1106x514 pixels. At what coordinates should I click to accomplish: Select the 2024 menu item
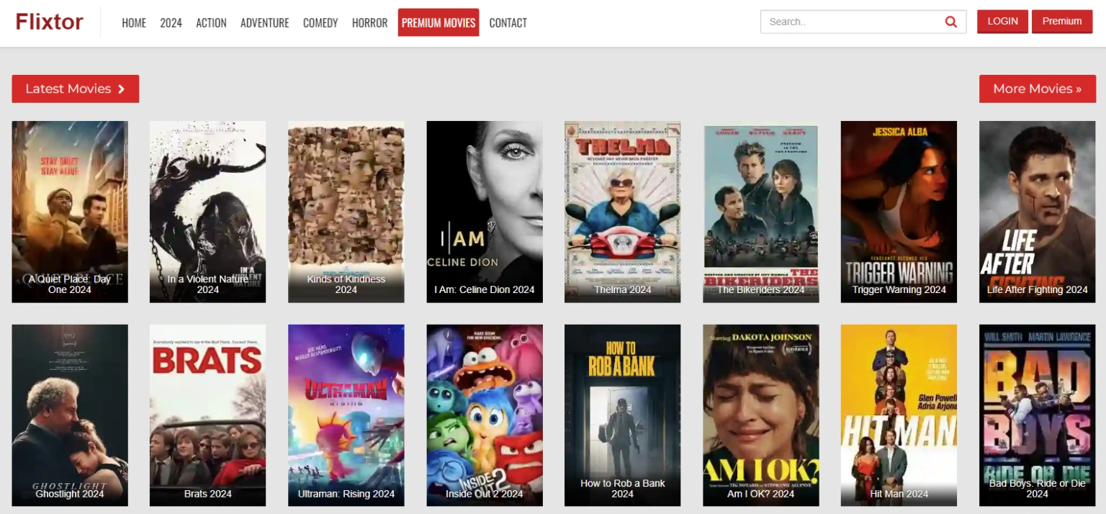171,23
